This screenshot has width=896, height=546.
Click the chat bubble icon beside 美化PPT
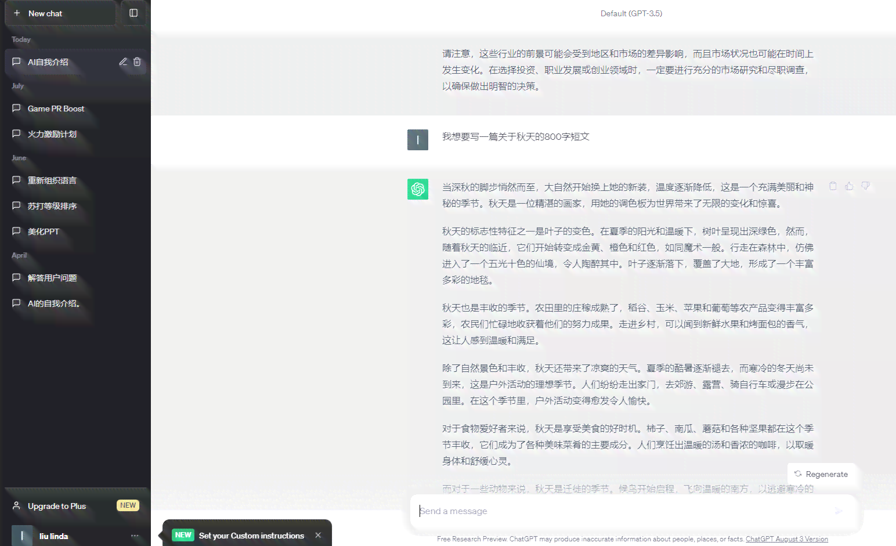click(16, 231)
